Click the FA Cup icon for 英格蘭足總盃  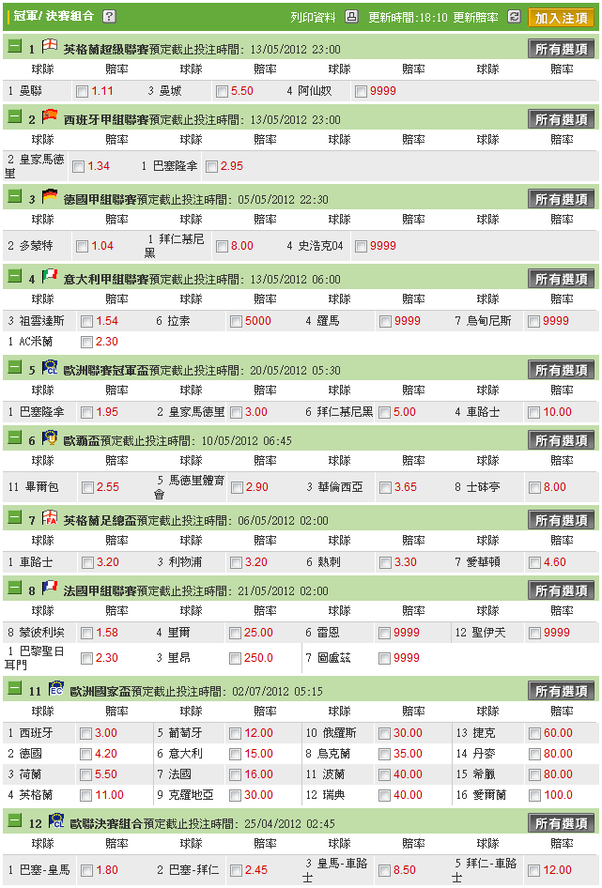(x=50, y=516)
